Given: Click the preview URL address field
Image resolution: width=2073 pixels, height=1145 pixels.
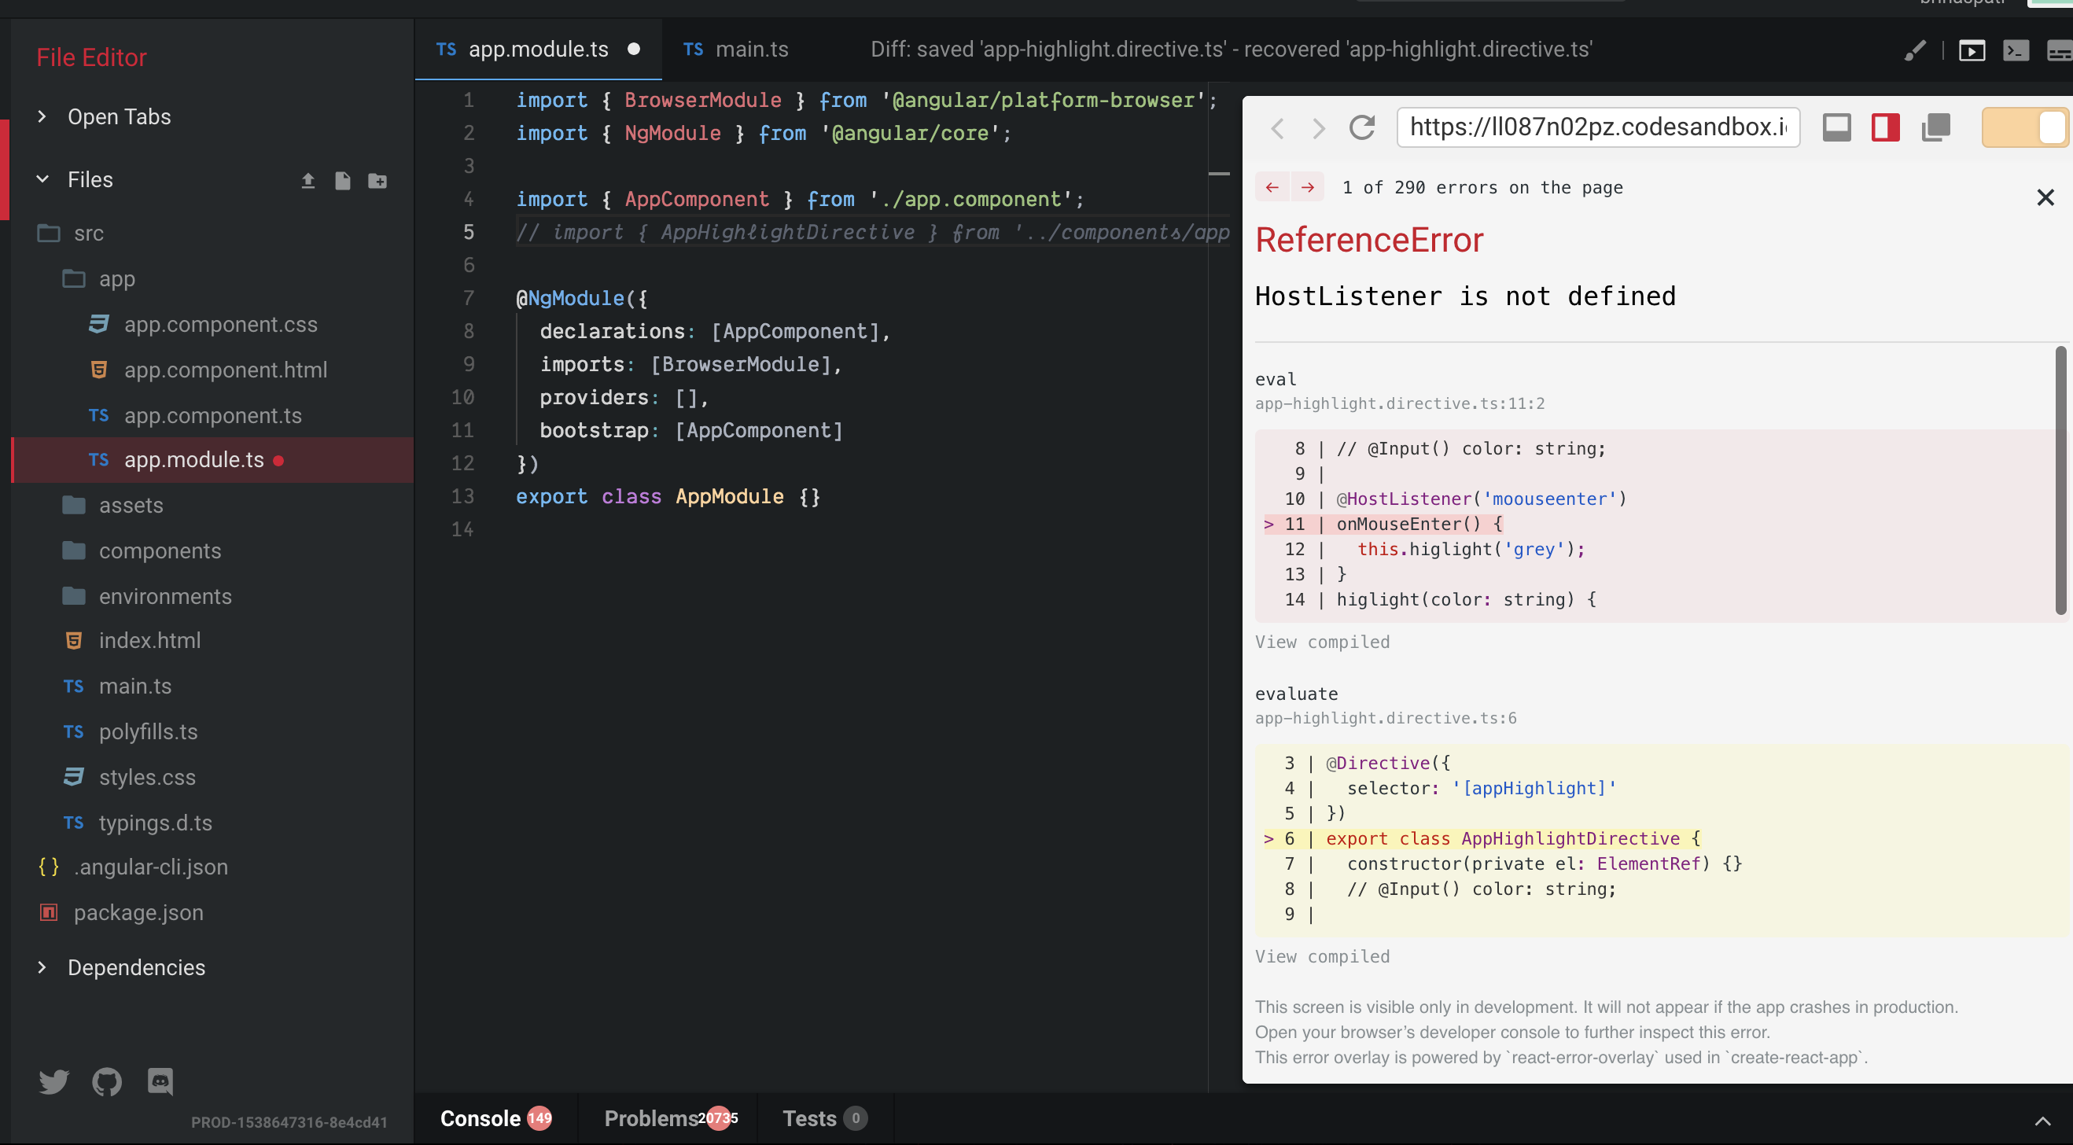Looking at the screenshot, I should click(x=1598, y=127).
